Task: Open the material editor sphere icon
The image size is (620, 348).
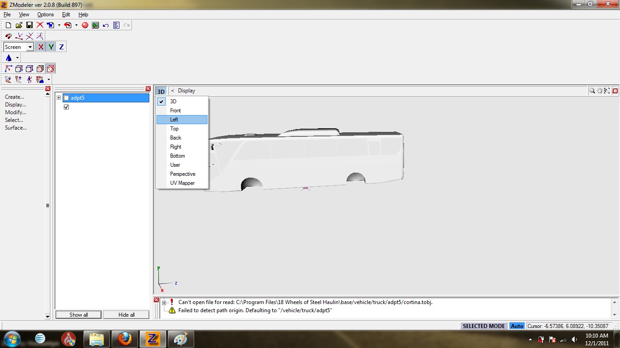Action: tap(85, 25)
